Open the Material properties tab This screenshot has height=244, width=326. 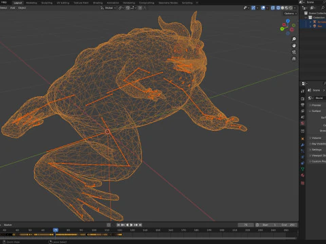[x=303, y=176]
